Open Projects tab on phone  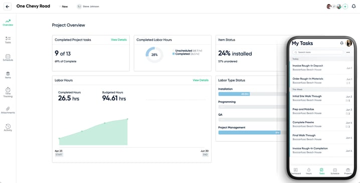(x=348, y=171)
